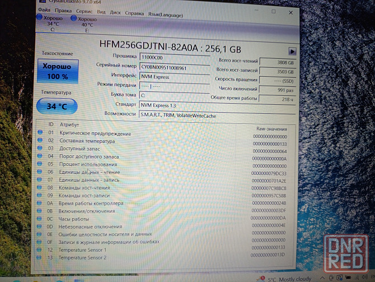Open the Язык(Language) menu

[x=165, y=11]
